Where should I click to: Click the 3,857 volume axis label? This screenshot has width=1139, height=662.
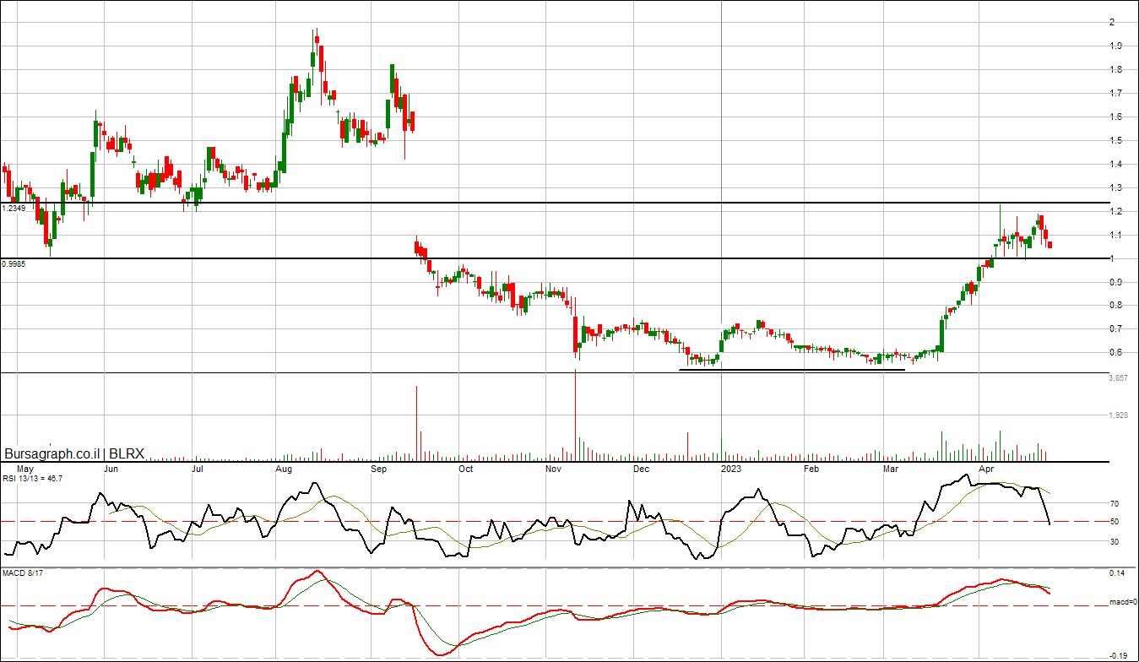click(1118, 377)
